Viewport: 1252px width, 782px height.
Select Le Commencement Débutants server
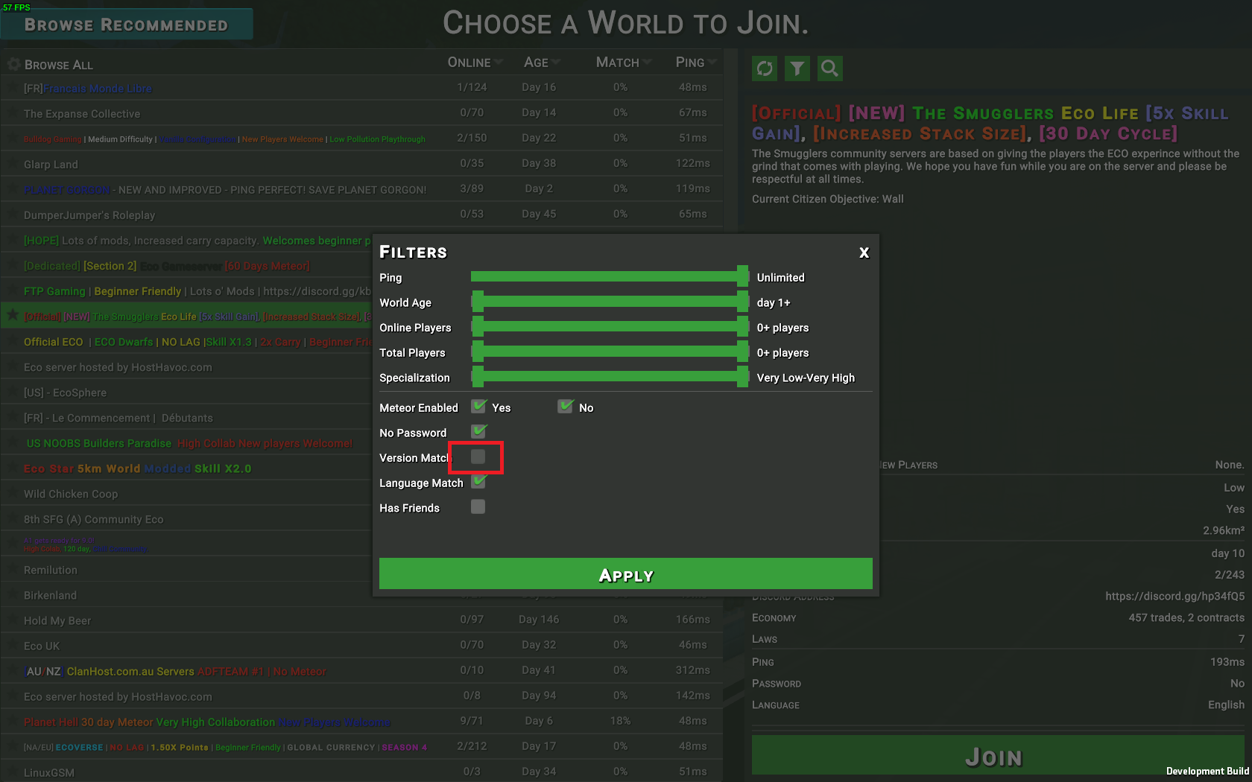coord(187,418)
